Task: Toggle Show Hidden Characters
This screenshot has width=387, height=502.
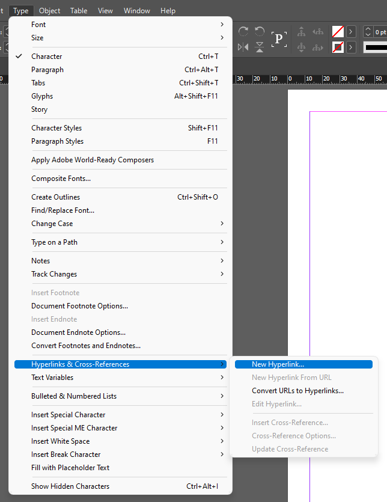Action: pyautogui.click(x=121, y=486)
